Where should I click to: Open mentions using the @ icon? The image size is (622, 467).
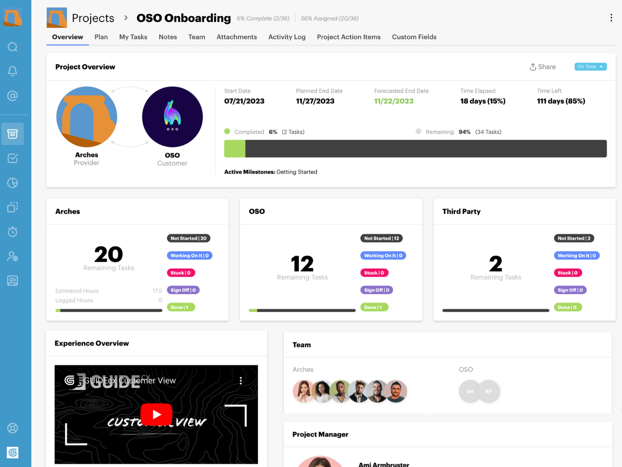[12, 96]
